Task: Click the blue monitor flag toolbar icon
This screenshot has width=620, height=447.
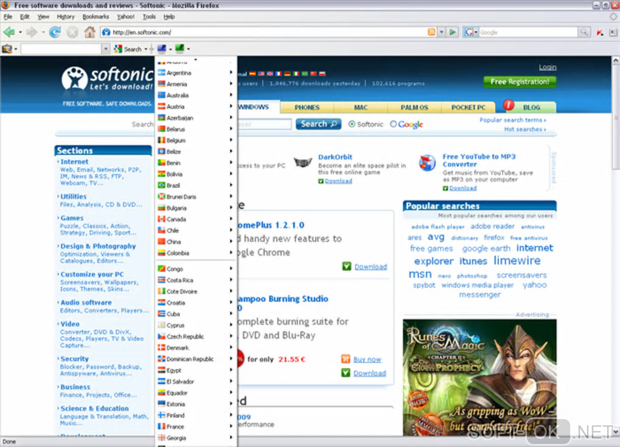Action: [x=161, y=49]
